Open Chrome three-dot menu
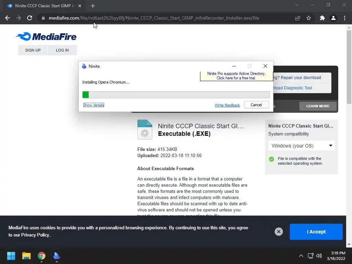 (x=344, y=18)
